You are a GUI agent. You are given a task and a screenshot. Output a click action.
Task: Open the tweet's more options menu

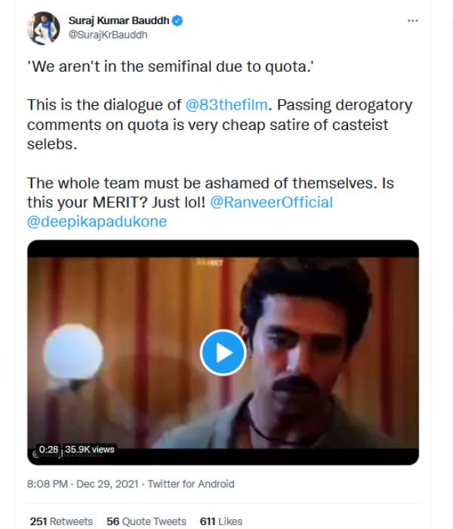click(412, 21)
